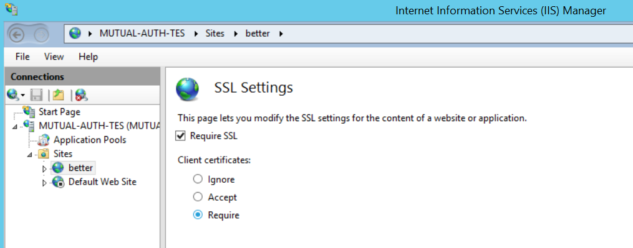Click the Delete Connection icon with red X
Screen dimensions: 633x248
[x=81, y=95]
